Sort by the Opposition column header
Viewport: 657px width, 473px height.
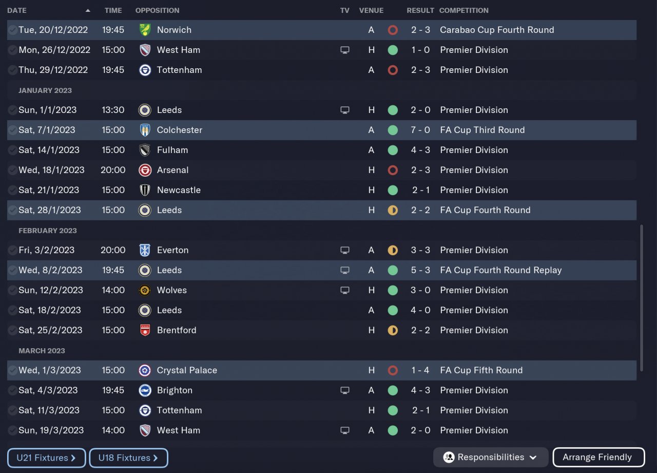click(157, 10)
